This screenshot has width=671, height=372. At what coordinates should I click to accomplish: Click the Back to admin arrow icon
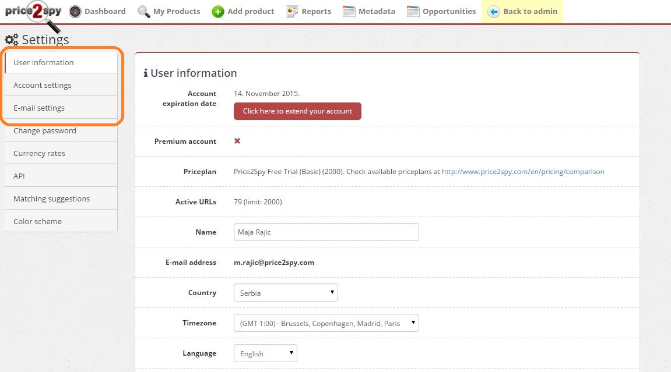(493, 12)
